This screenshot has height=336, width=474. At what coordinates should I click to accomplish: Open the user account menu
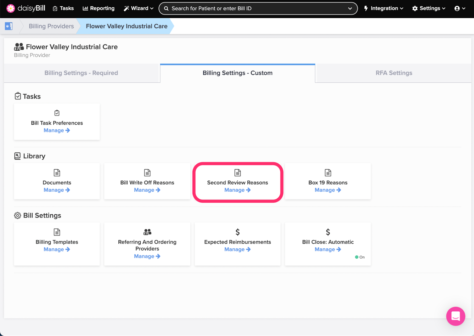click(x=460, y=8)
